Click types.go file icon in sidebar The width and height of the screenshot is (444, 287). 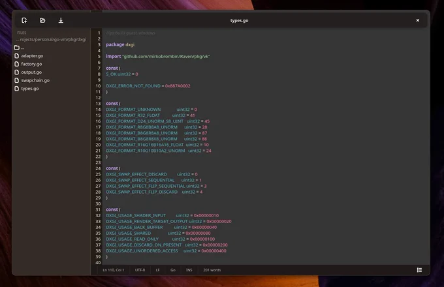coord(17,89)
